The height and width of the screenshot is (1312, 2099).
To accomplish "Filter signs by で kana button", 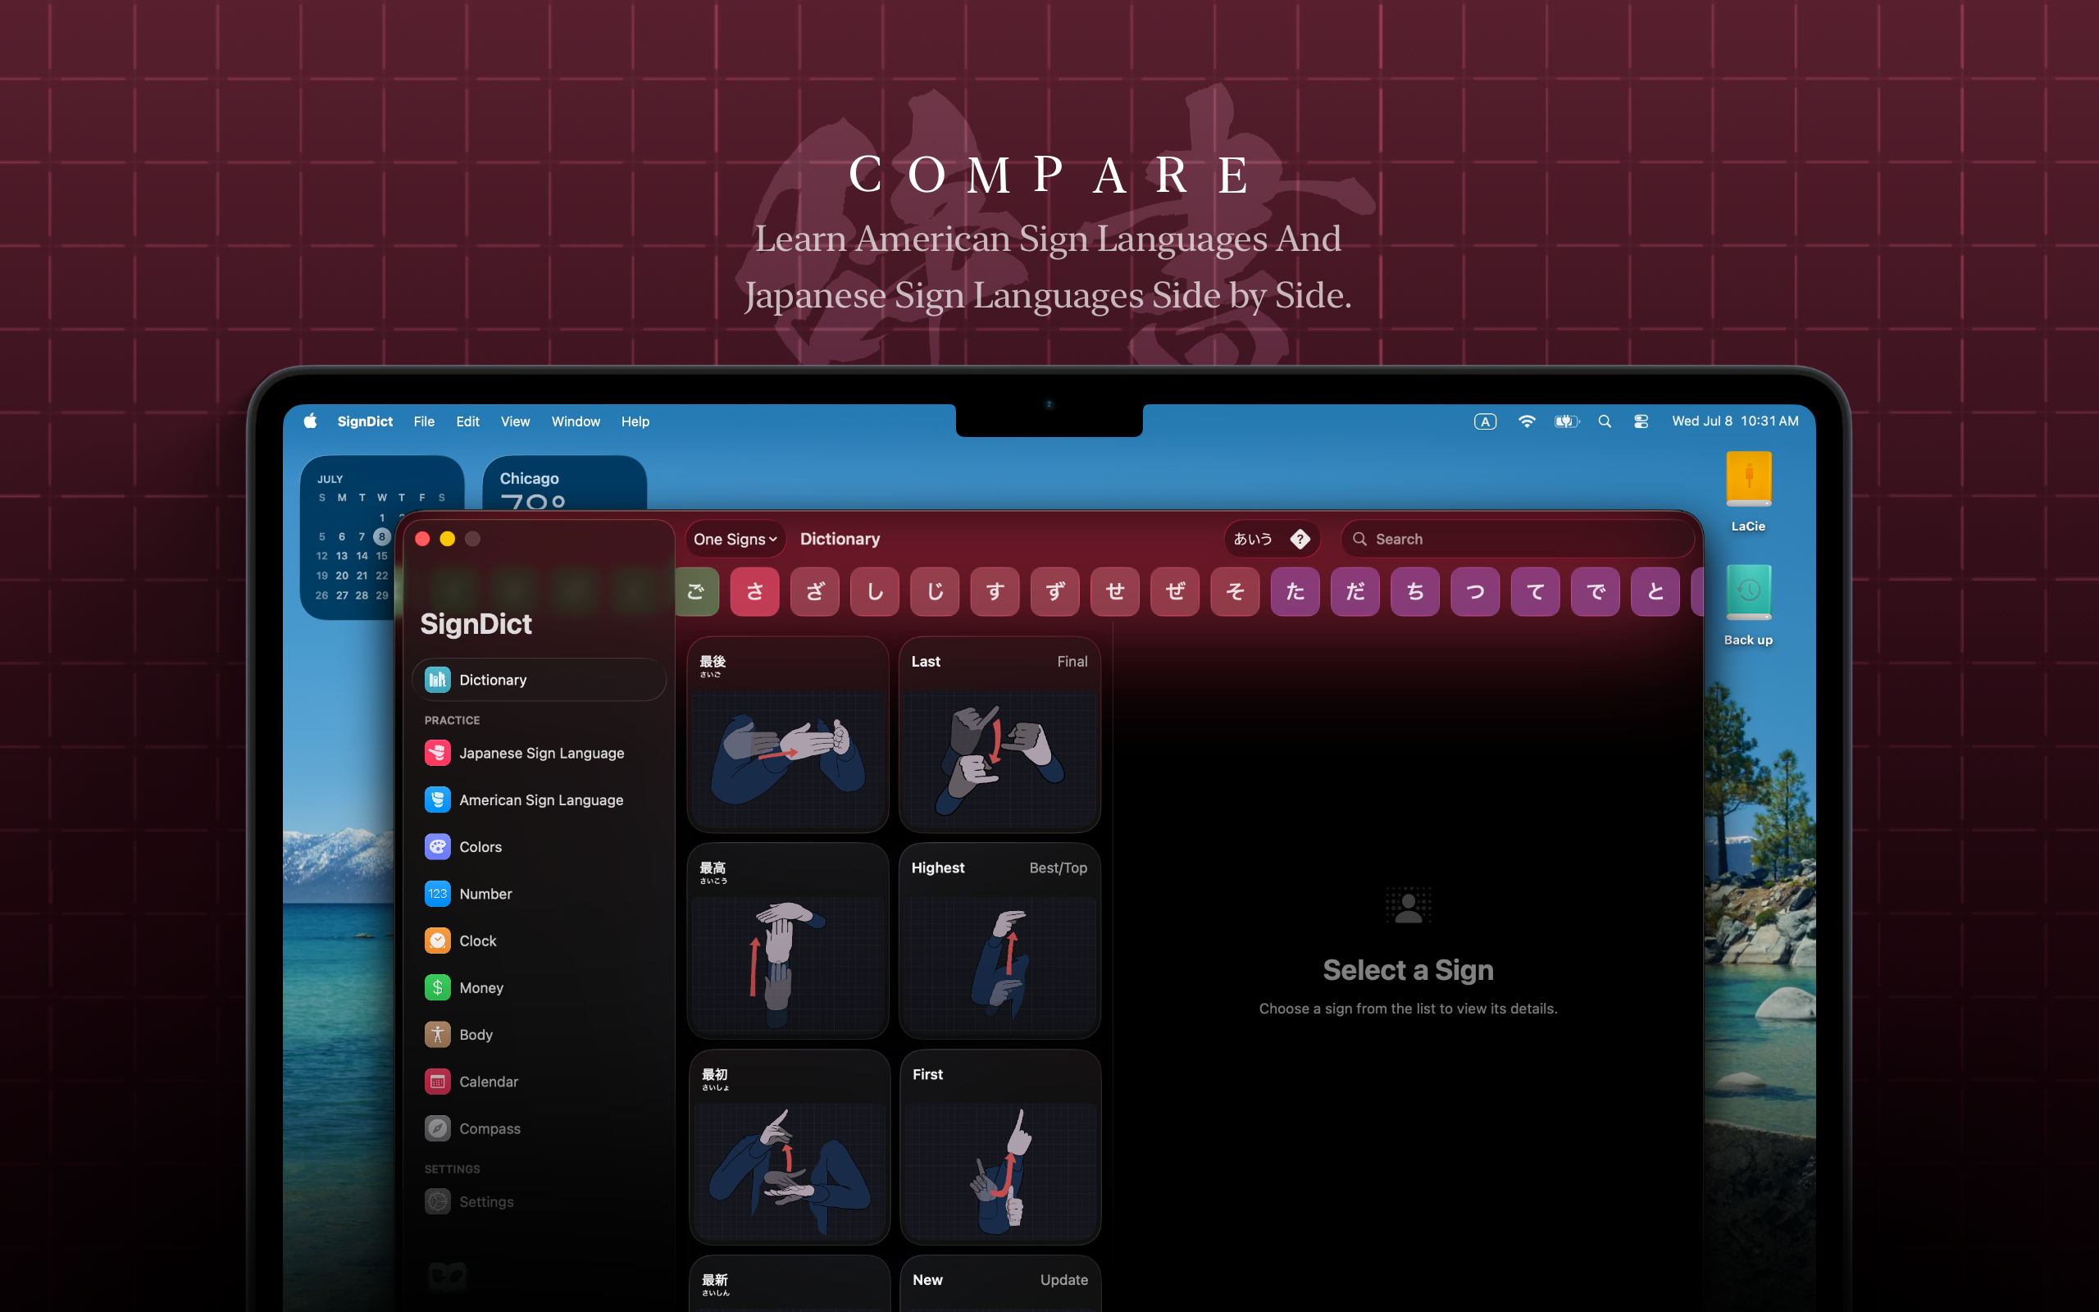I will pos(1595,592).
